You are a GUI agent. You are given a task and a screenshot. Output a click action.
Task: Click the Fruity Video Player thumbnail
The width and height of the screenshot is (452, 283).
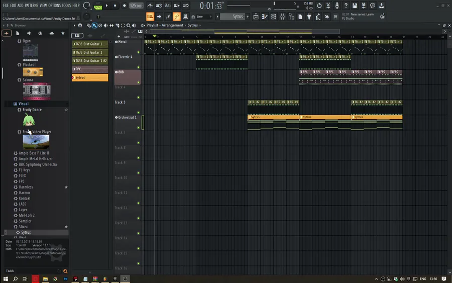point(36,142)
